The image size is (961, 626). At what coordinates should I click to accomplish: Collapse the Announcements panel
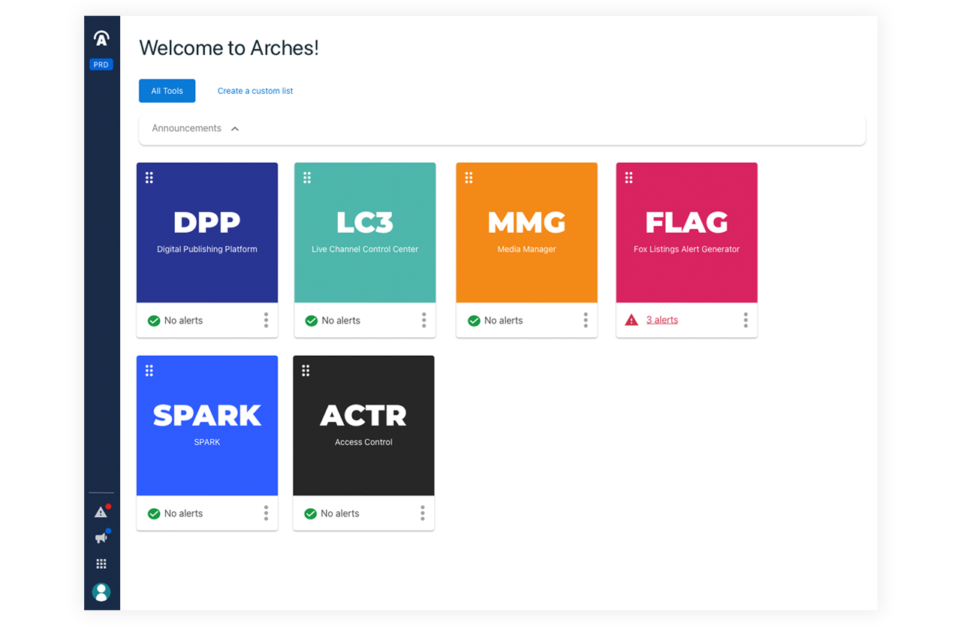[x=235, y=129]
